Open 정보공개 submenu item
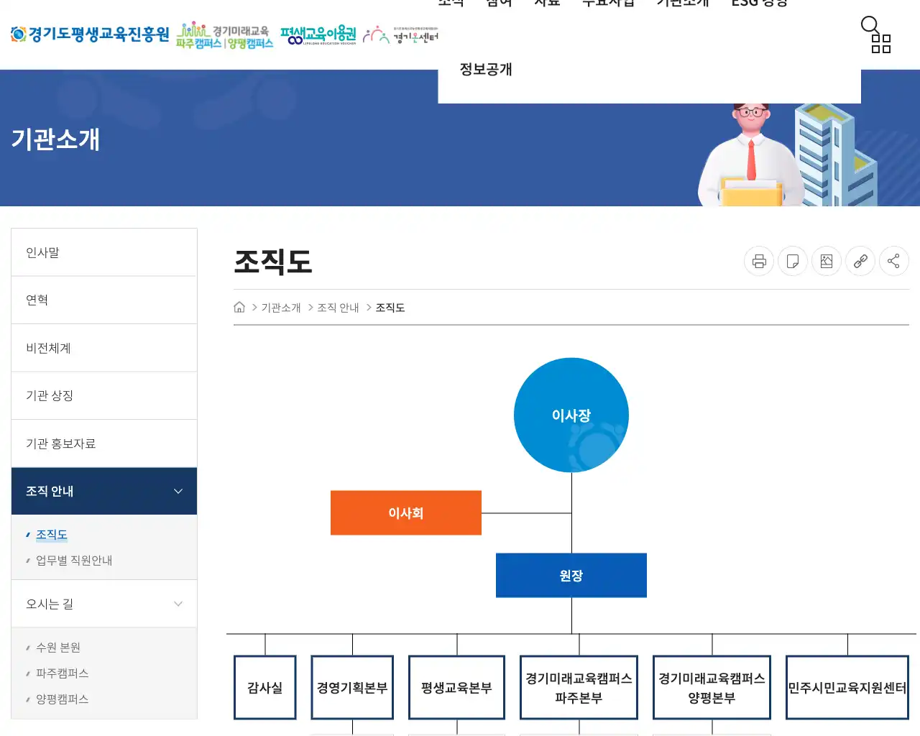The width and height of the screenshot is (920, 736). [x=486, y=69]
